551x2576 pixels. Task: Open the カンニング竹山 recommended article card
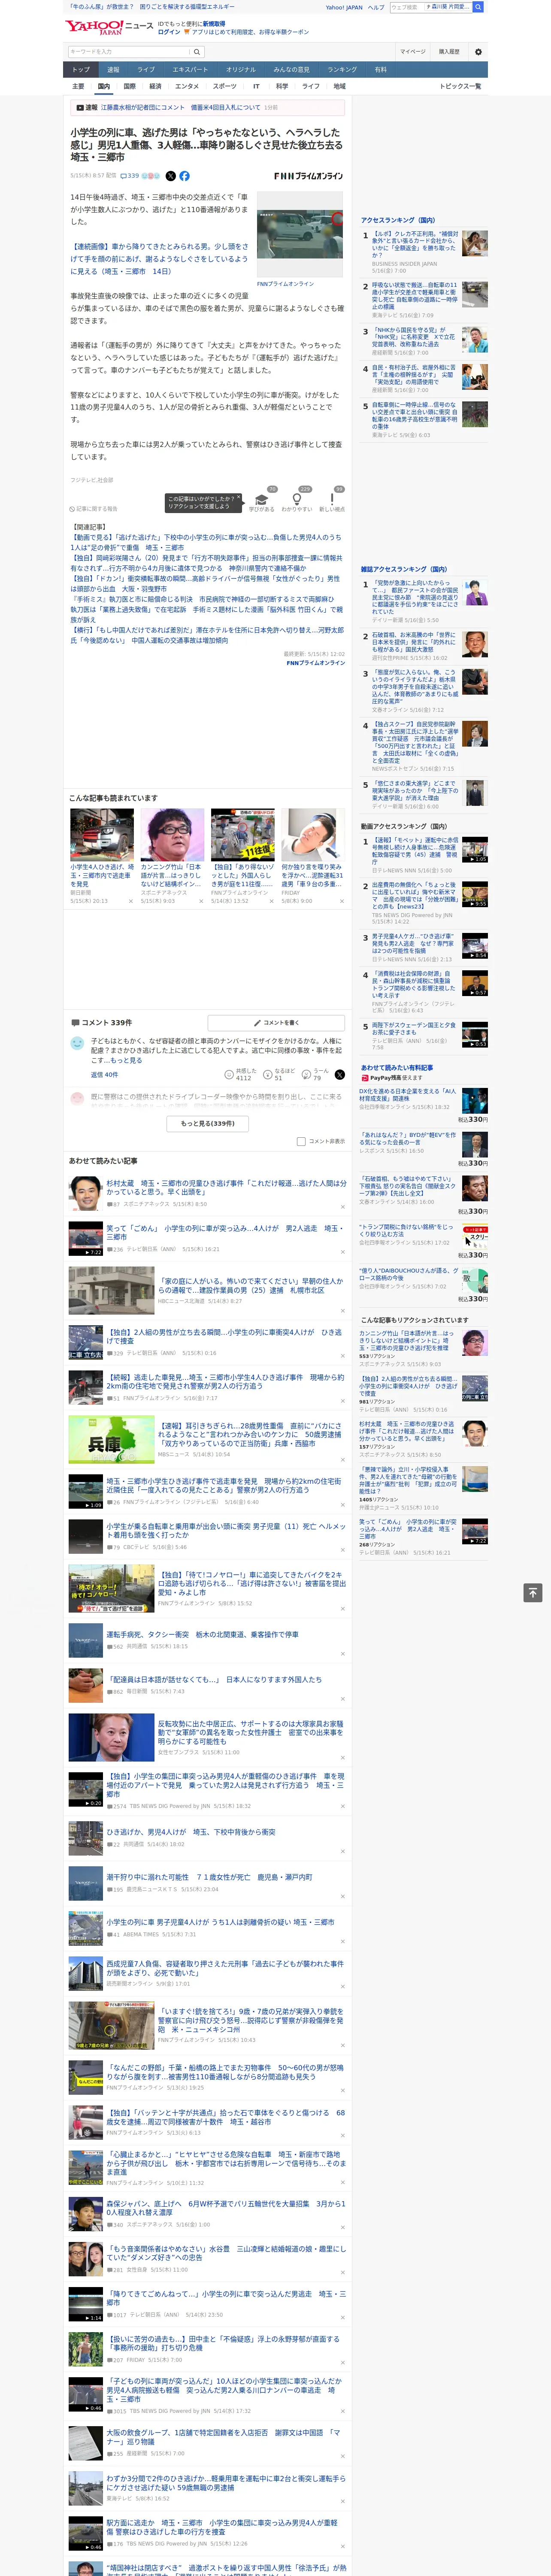pos(172,856)
